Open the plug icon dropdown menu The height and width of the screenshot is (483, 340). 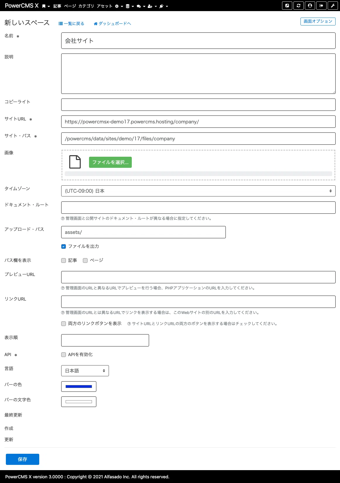coord(163,6)
